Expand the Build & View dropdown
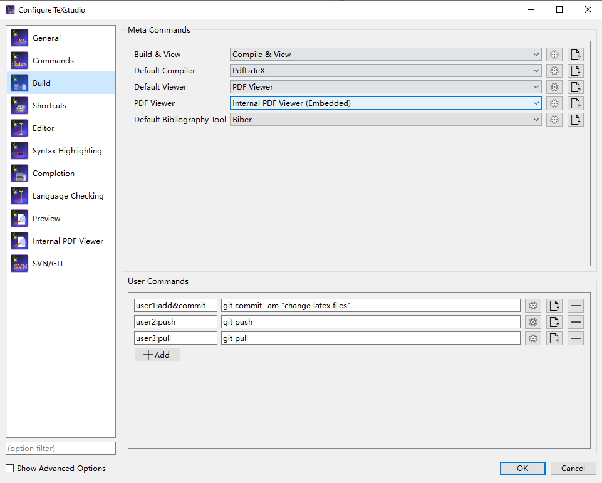This screenshot has height=483, width=602. pyautogui.click(x=385, y=55)
